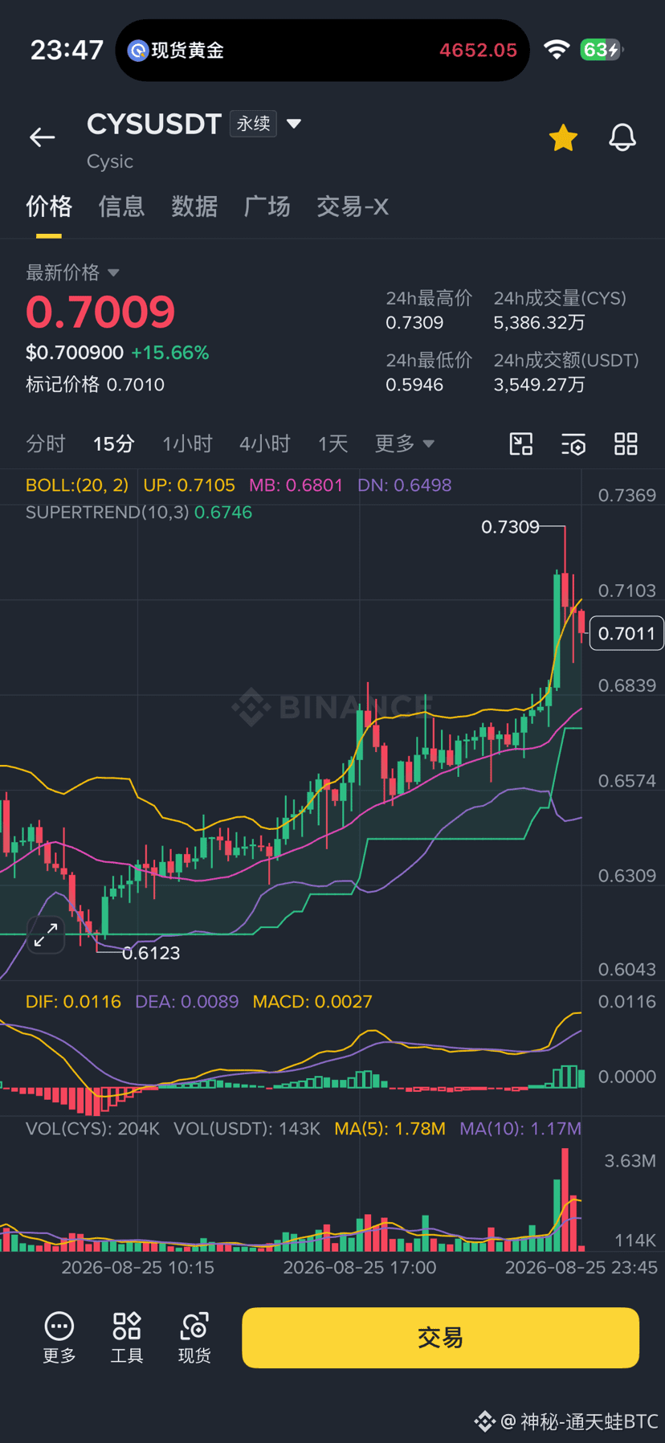Open the 现货 spot bottom icon
Image resolution: width=665 pixels, height=1443 pixels.
pyautogui.click(x=194, y=1338)
